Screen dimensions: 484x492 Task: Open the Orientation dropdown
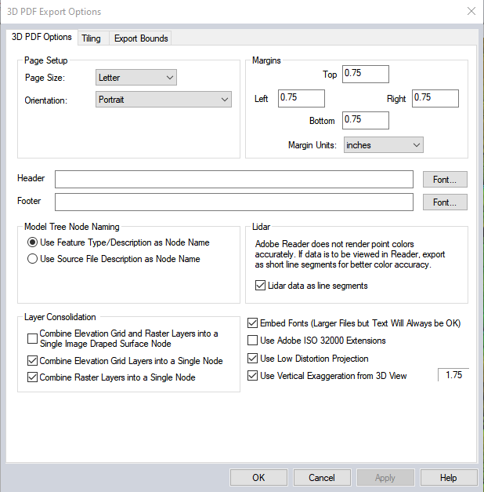(x=164, y=100)
